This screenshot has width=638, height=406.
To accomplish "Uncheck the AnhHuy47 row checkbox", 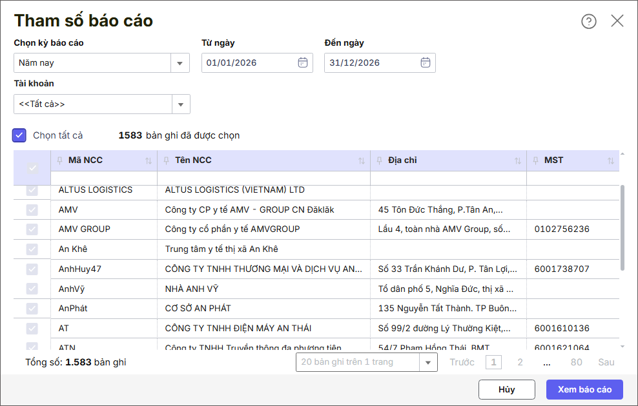I will 32,269.
